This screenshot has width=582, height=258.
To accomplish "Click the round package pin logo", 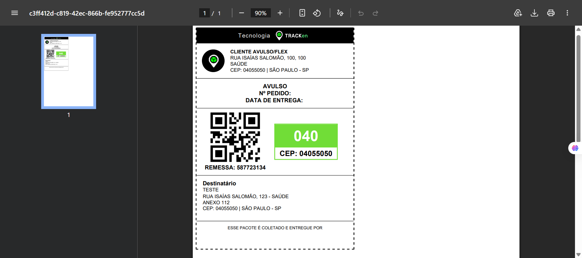I will pos(213,61).
